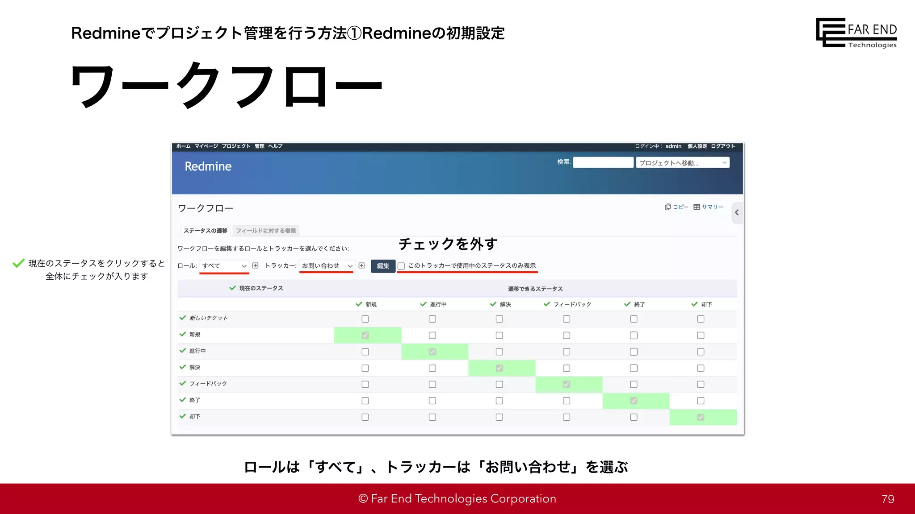Open the ロール dropdown showing すべて
Viewport: 915px width, 514px height.
click(x=224, y=266)
